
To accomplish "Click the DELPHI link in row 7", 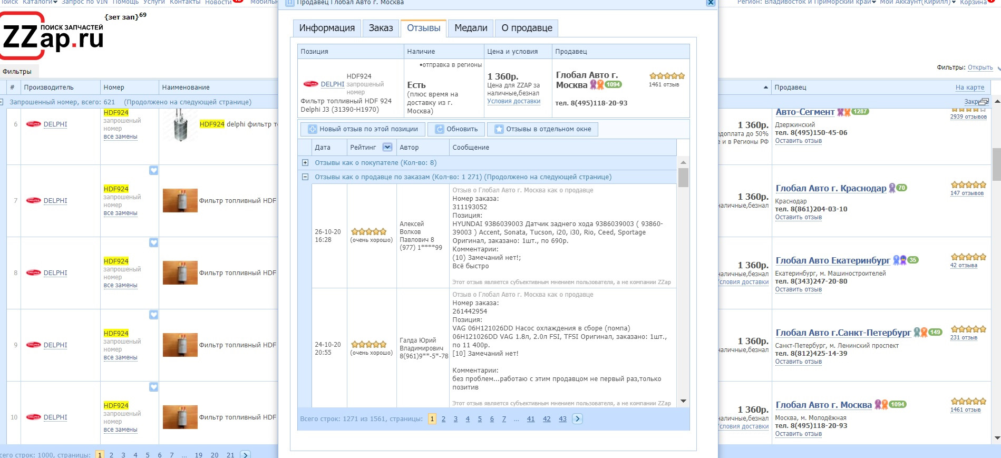I will coord(55,201).
